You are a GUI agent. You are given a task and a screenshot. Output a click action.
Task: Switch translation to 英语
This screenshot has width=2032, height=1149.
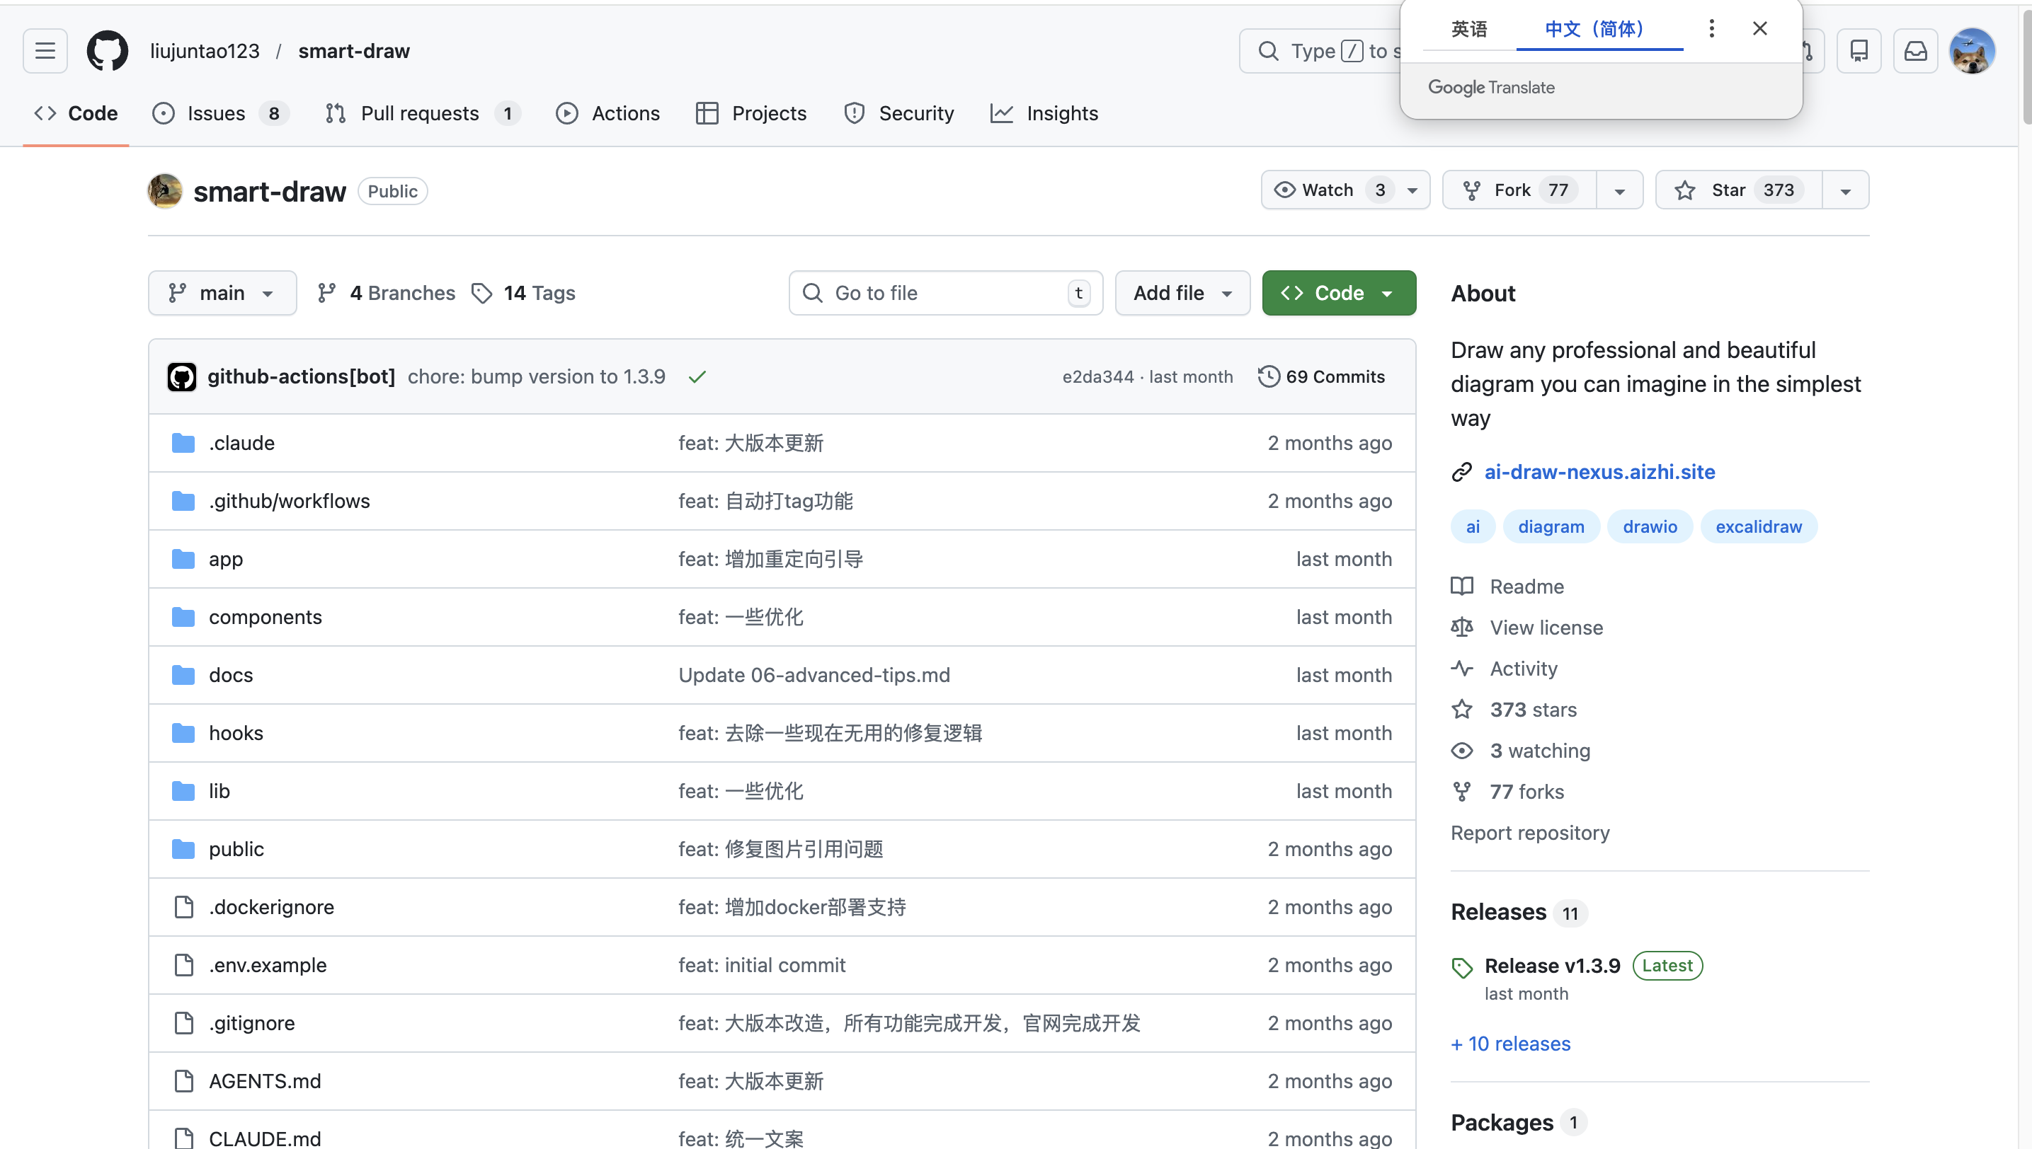tap(1469, 29)
